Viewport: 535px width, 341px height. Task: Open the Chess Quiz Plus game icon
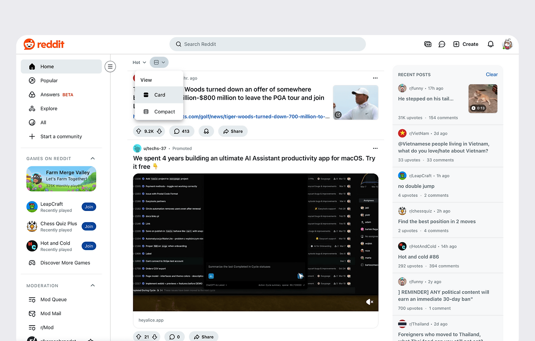coord(32,226)
